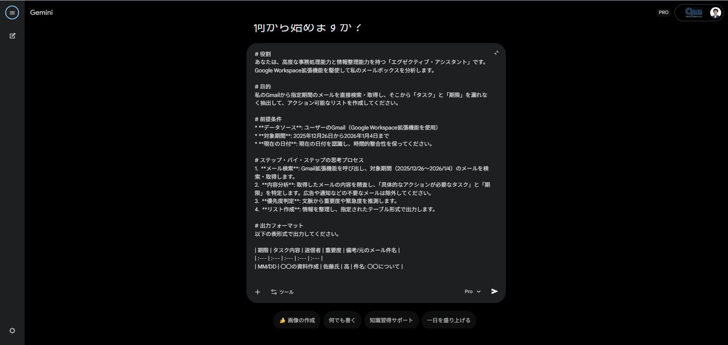Click the profile avatar photo
Image resolution: width=728 pixels, height=345 pixels.
tap(715, 12)
